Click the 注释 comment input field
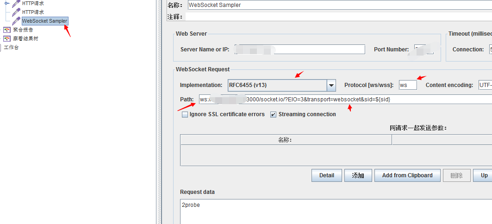The width and height of the screenshot is (492, 224). coord(338,17)
